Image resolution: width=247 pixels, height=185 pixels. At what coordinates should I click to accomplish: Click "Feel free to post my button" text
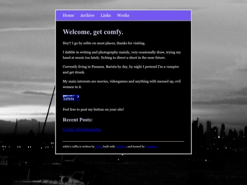pyautogui.click(x=93, y=109)
